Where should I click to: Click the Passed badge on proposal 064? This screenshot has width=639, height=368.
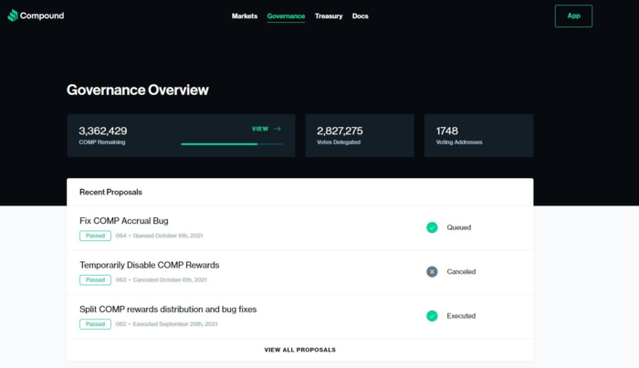[x=95, y=236]
